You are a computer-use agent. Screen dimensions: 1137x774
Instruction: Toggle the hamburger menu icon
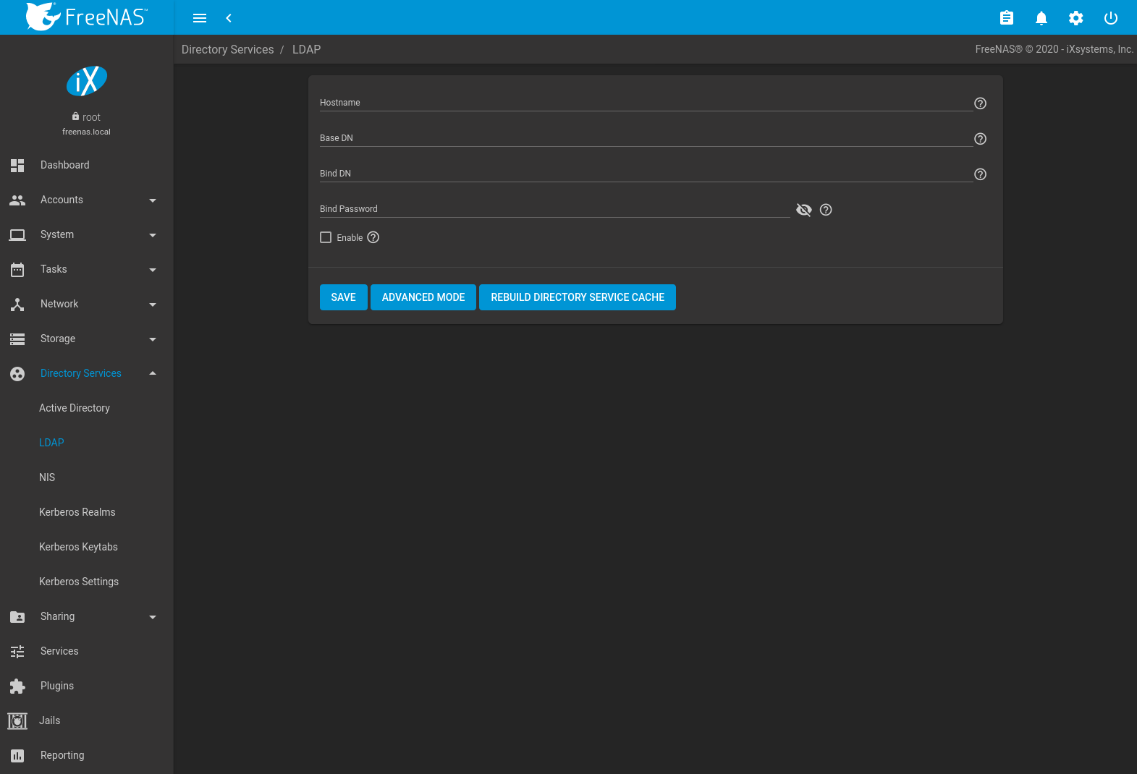(200, 18)
